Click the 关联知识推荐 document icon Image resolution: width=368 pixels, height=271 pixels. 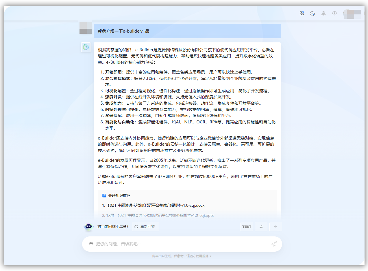[x=104, y=195]
